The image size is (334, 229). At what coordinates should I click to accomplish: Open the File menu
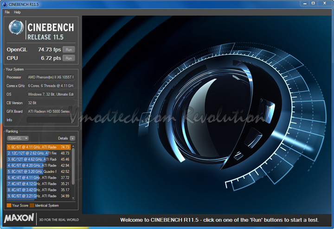click(x=7, y=12)
